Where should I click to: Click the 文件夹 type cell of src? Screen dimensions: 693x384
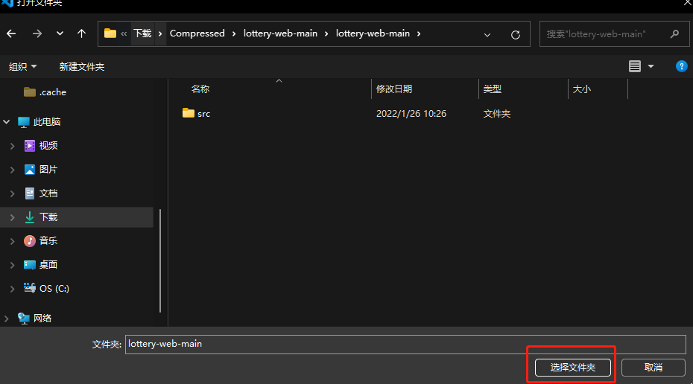coord(497,113)
